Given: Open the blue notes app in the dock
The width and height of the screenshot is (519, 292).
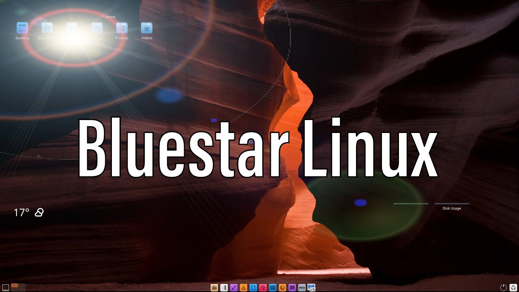Looking at the screenshot, I should pos(253,288).
